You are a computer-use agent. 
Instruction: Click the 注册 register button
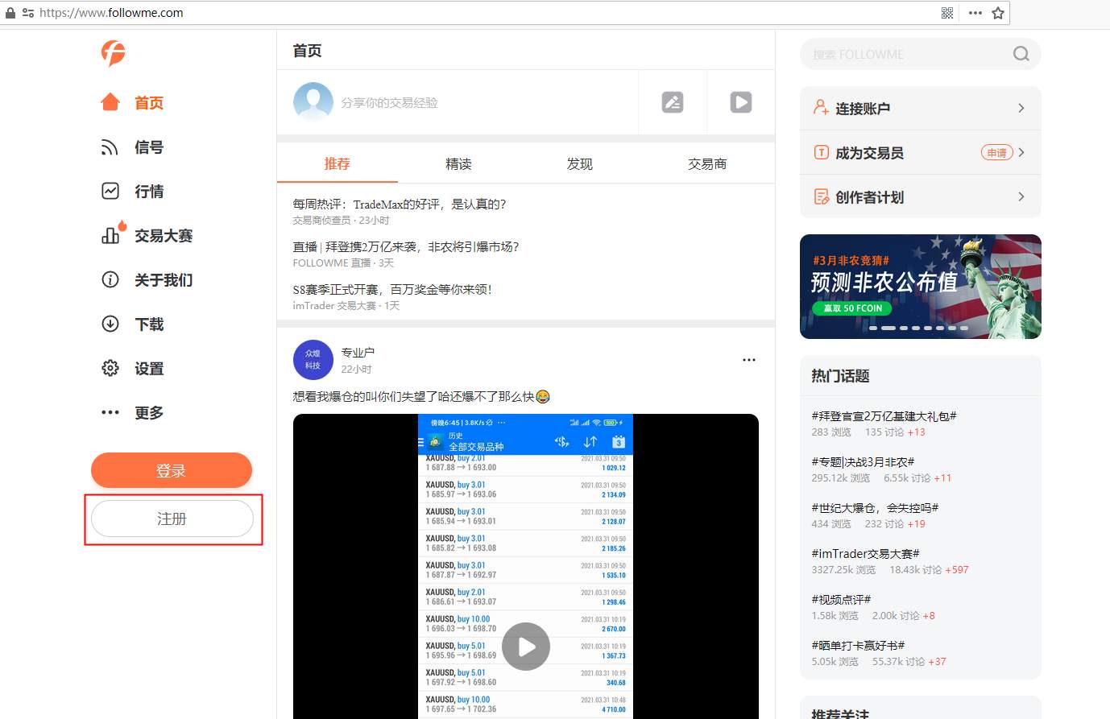point(172,519)
